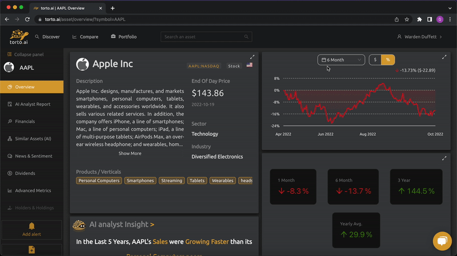Open the tab search chevron
The height and width of the screenshot is (256, 457).
[450, 8]
